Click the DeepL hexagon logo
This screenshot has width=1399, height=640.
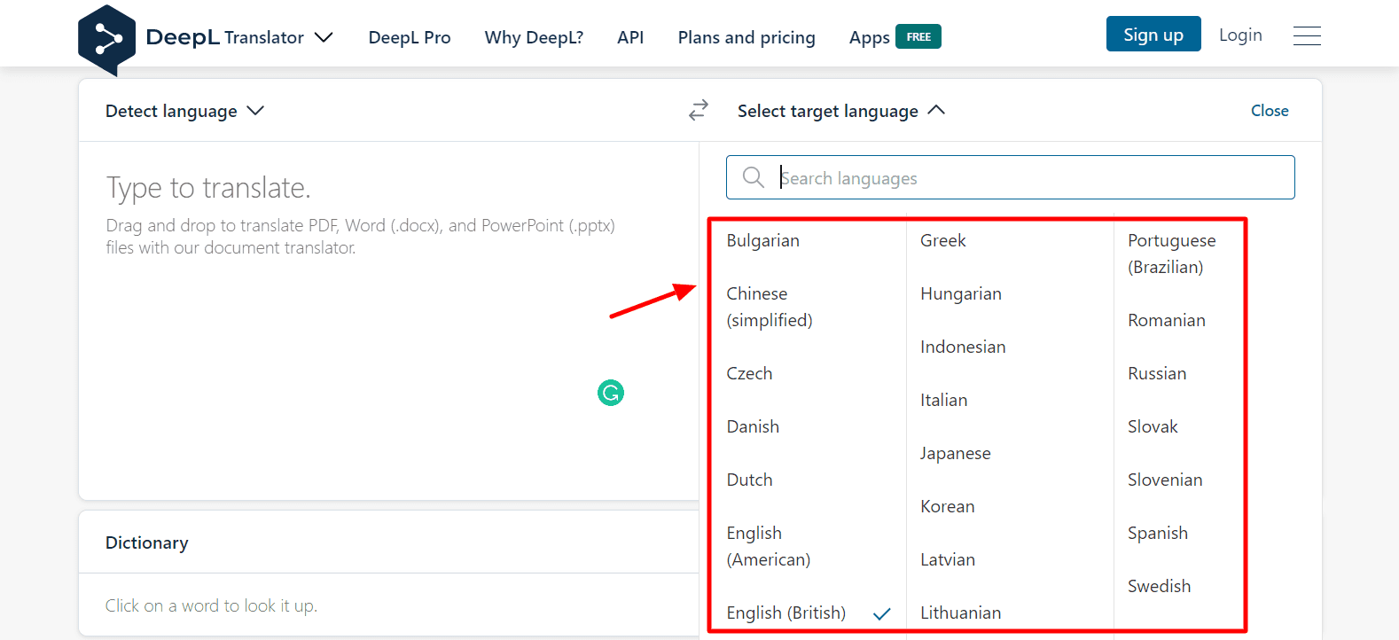[106, 39]
